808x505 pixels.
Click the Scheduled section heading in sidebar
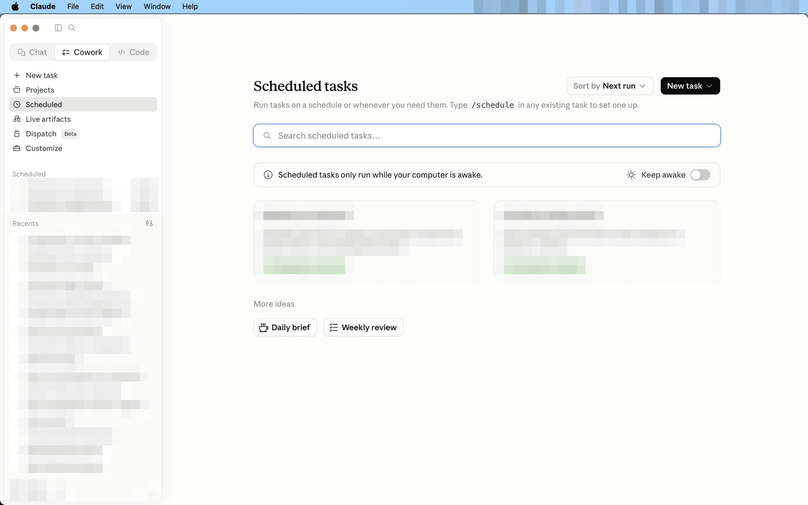[29, 174]
